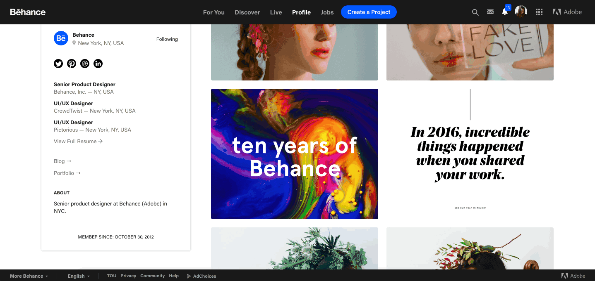Open View Full Resume link
595x281 pixels.
pyautogui.click(x=78, y=141)
